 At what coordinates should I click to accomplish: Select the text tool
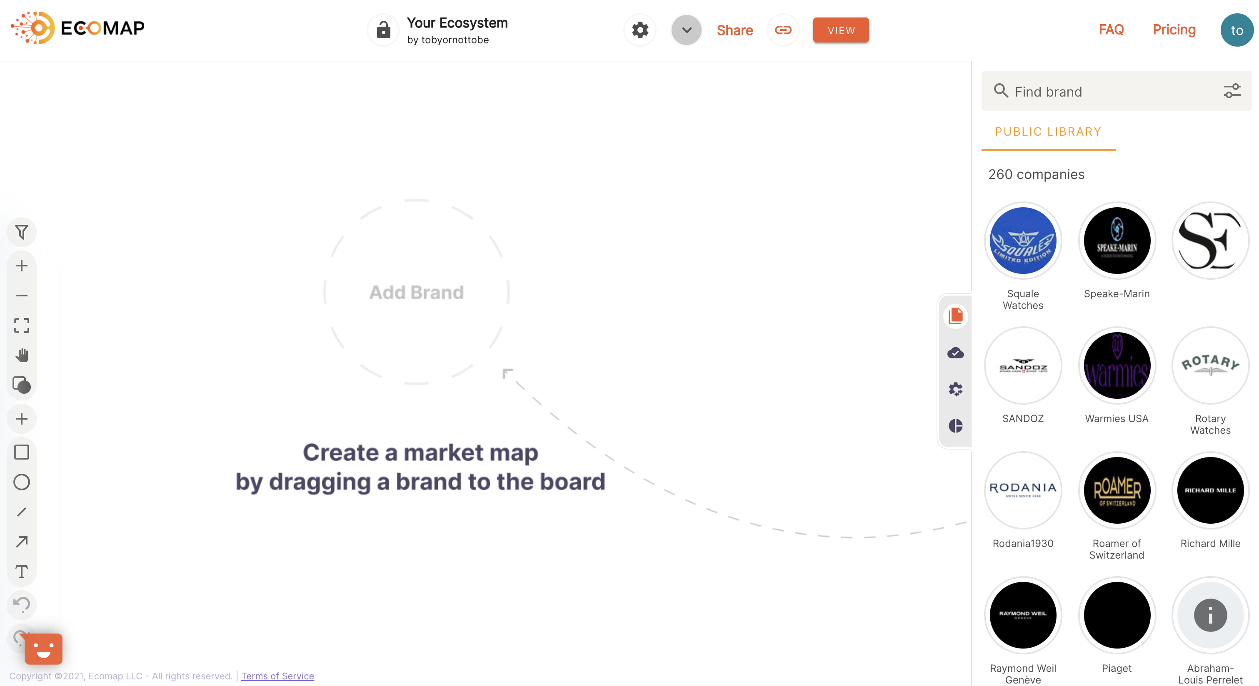[x=22, y=571]
